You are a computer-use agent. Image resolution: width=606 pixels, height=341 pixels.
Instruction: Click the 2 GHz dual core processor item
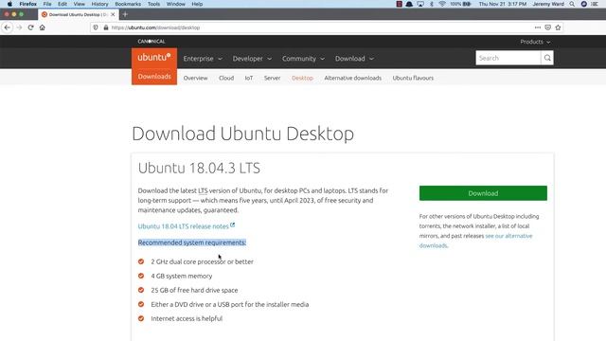(202, 261)
